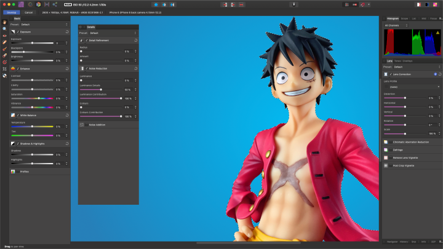Uncheck Shadows & Highlights checkbox
443x249 pixels.
(18, 144)
